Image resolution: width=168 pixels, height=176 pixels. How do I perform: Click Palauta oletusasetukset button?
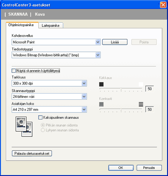pos(32,153)
